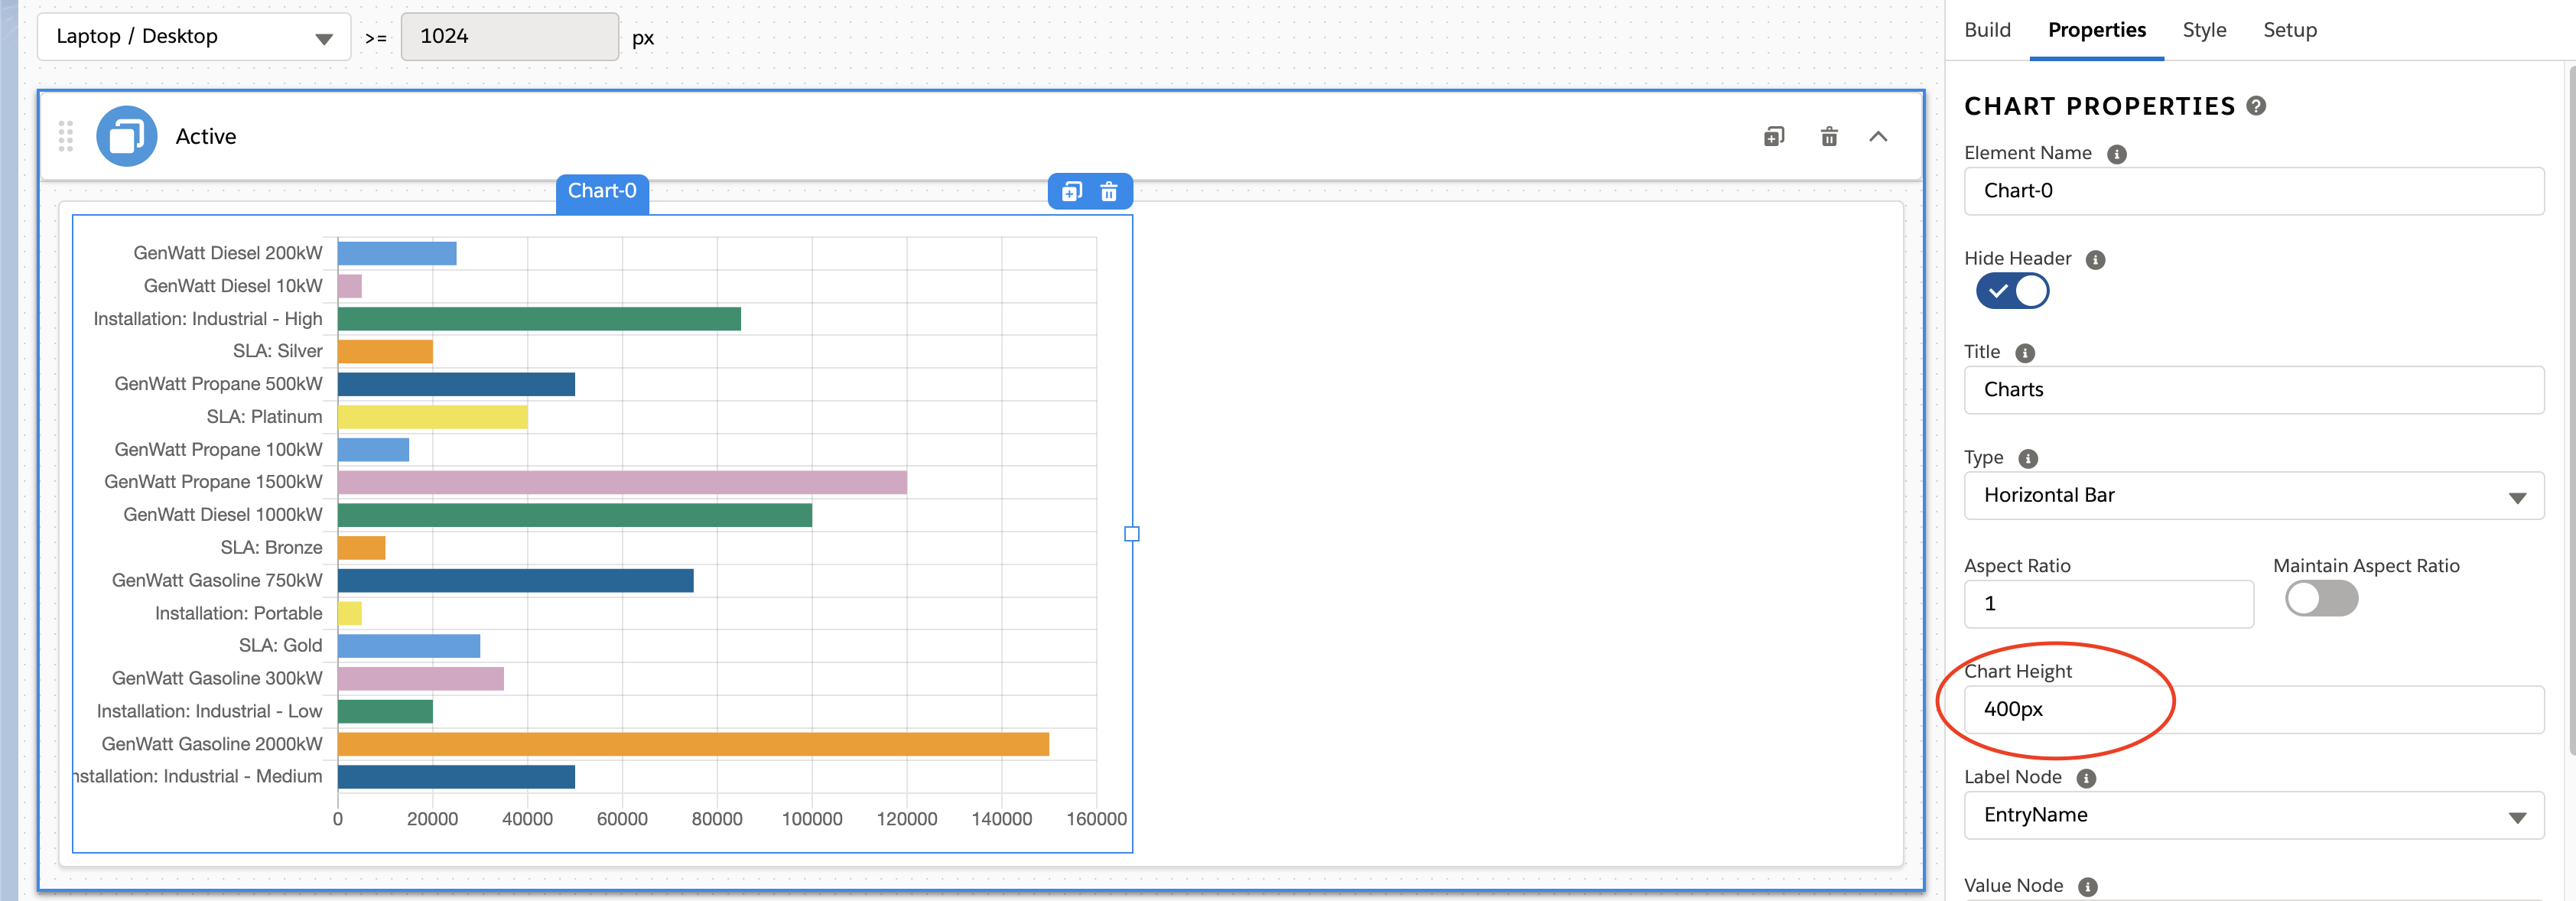Click the 'SLA: Gold' axis label
The height and width of the screenshot is (901, 2576).
tap(281, 646)
